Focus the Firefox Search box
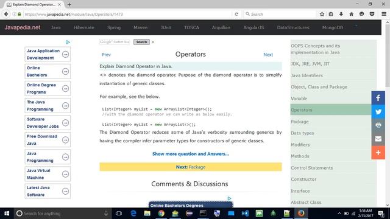The height and width of the screenshot is (219, 390). (x=280, y=14)
